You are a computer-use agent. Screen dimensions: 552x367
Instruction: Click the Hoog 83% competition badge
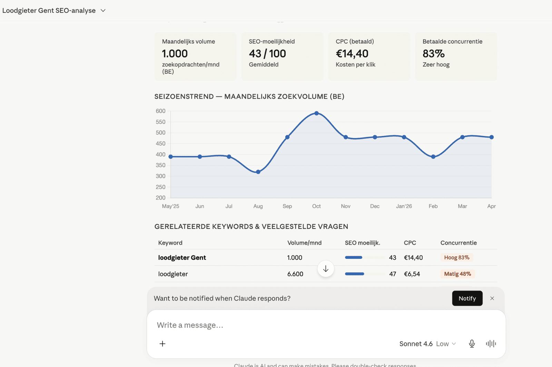456,258
